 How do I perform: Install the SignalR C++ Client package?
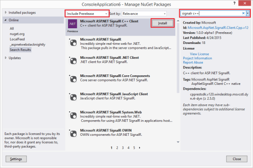[162, 23]
